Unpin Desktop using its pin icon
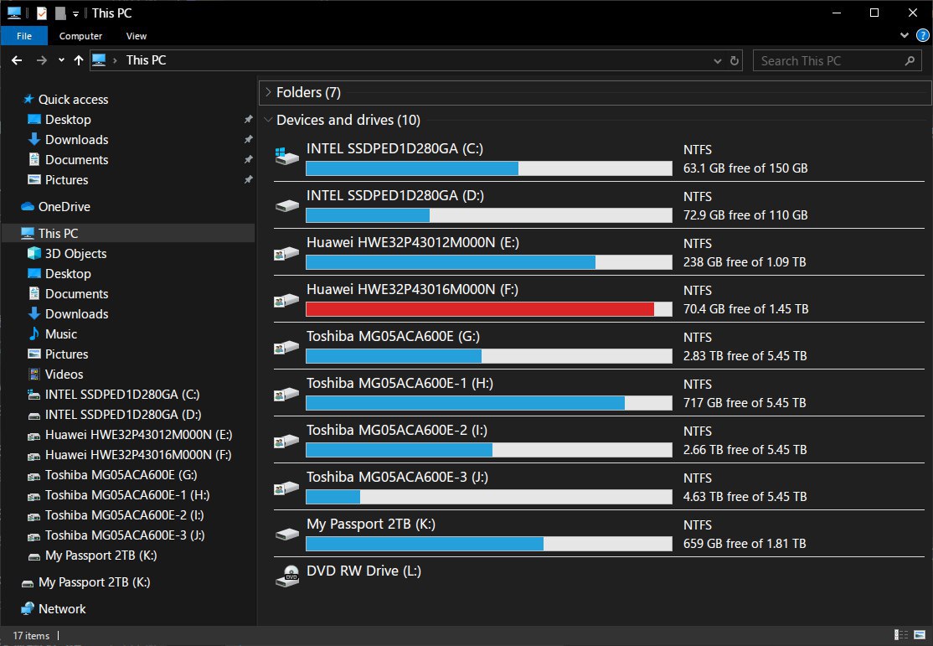Image resolution: width=933 pixels, height=646 pixels. (x=248, y=120)
